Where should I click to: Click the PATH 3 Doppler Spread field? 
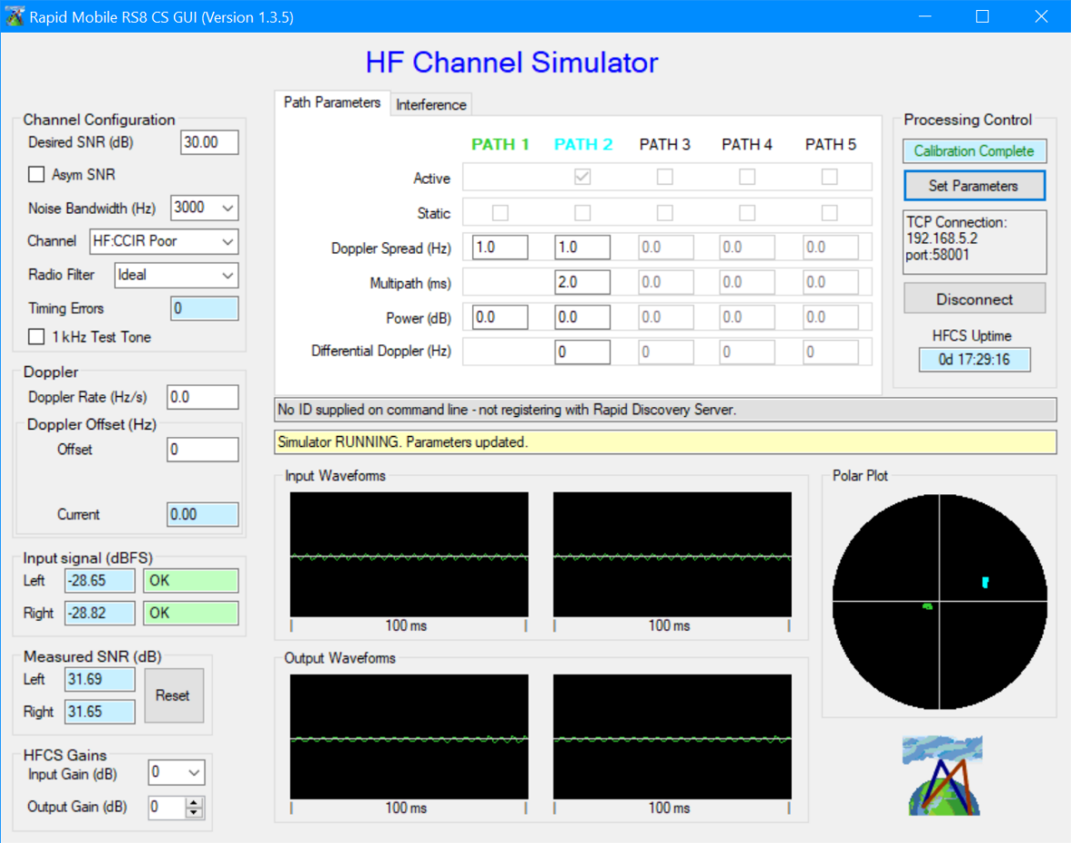(x=665, y=248)
